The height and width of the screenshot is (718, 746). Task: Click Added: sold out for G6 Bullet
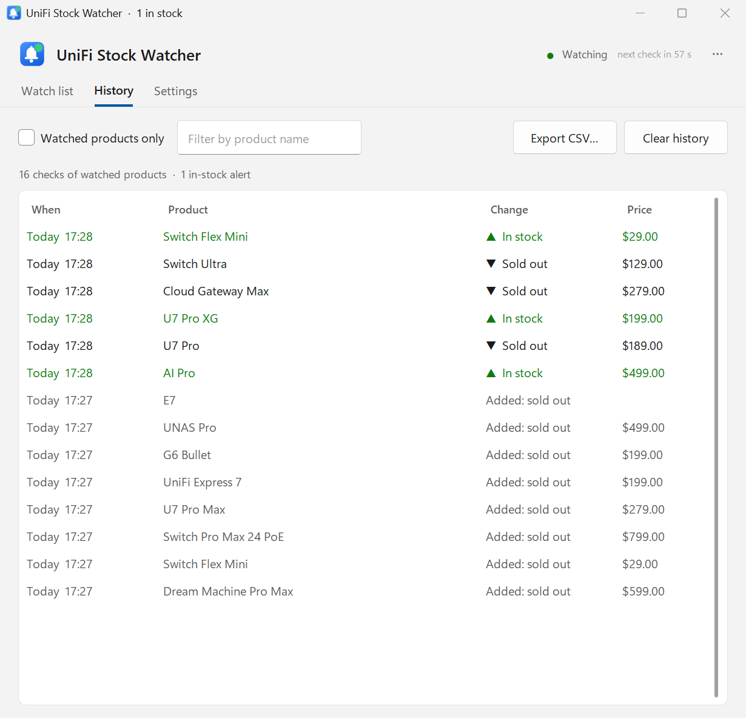528,455
